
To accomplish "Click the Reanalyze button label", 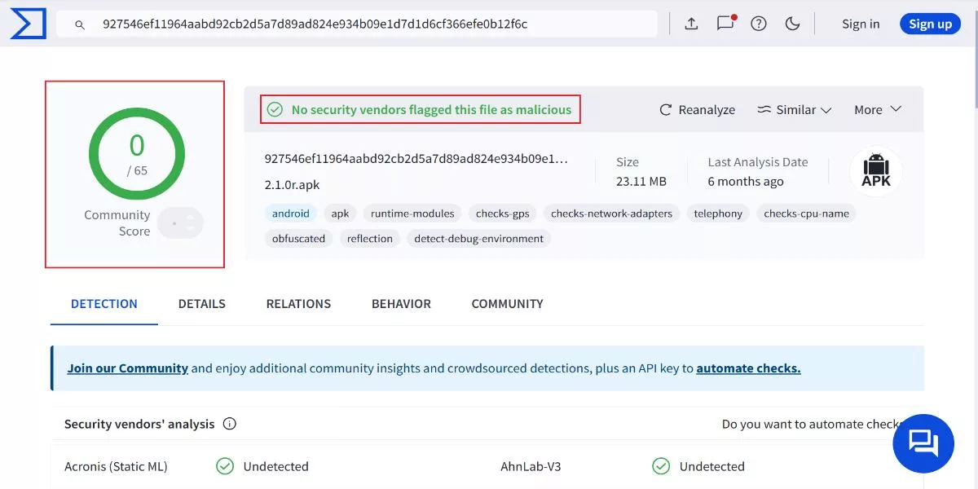I will pos(707,109).
